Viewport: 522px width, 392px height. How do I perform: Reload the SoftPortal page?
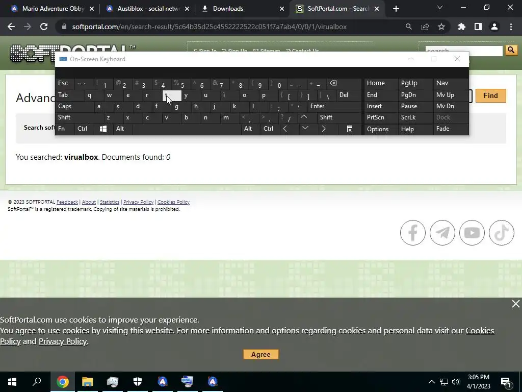click(x=44, y=27)
